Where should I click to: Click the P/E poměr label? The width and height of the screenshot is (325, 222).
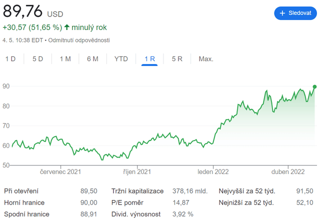[x=127, y=202]
